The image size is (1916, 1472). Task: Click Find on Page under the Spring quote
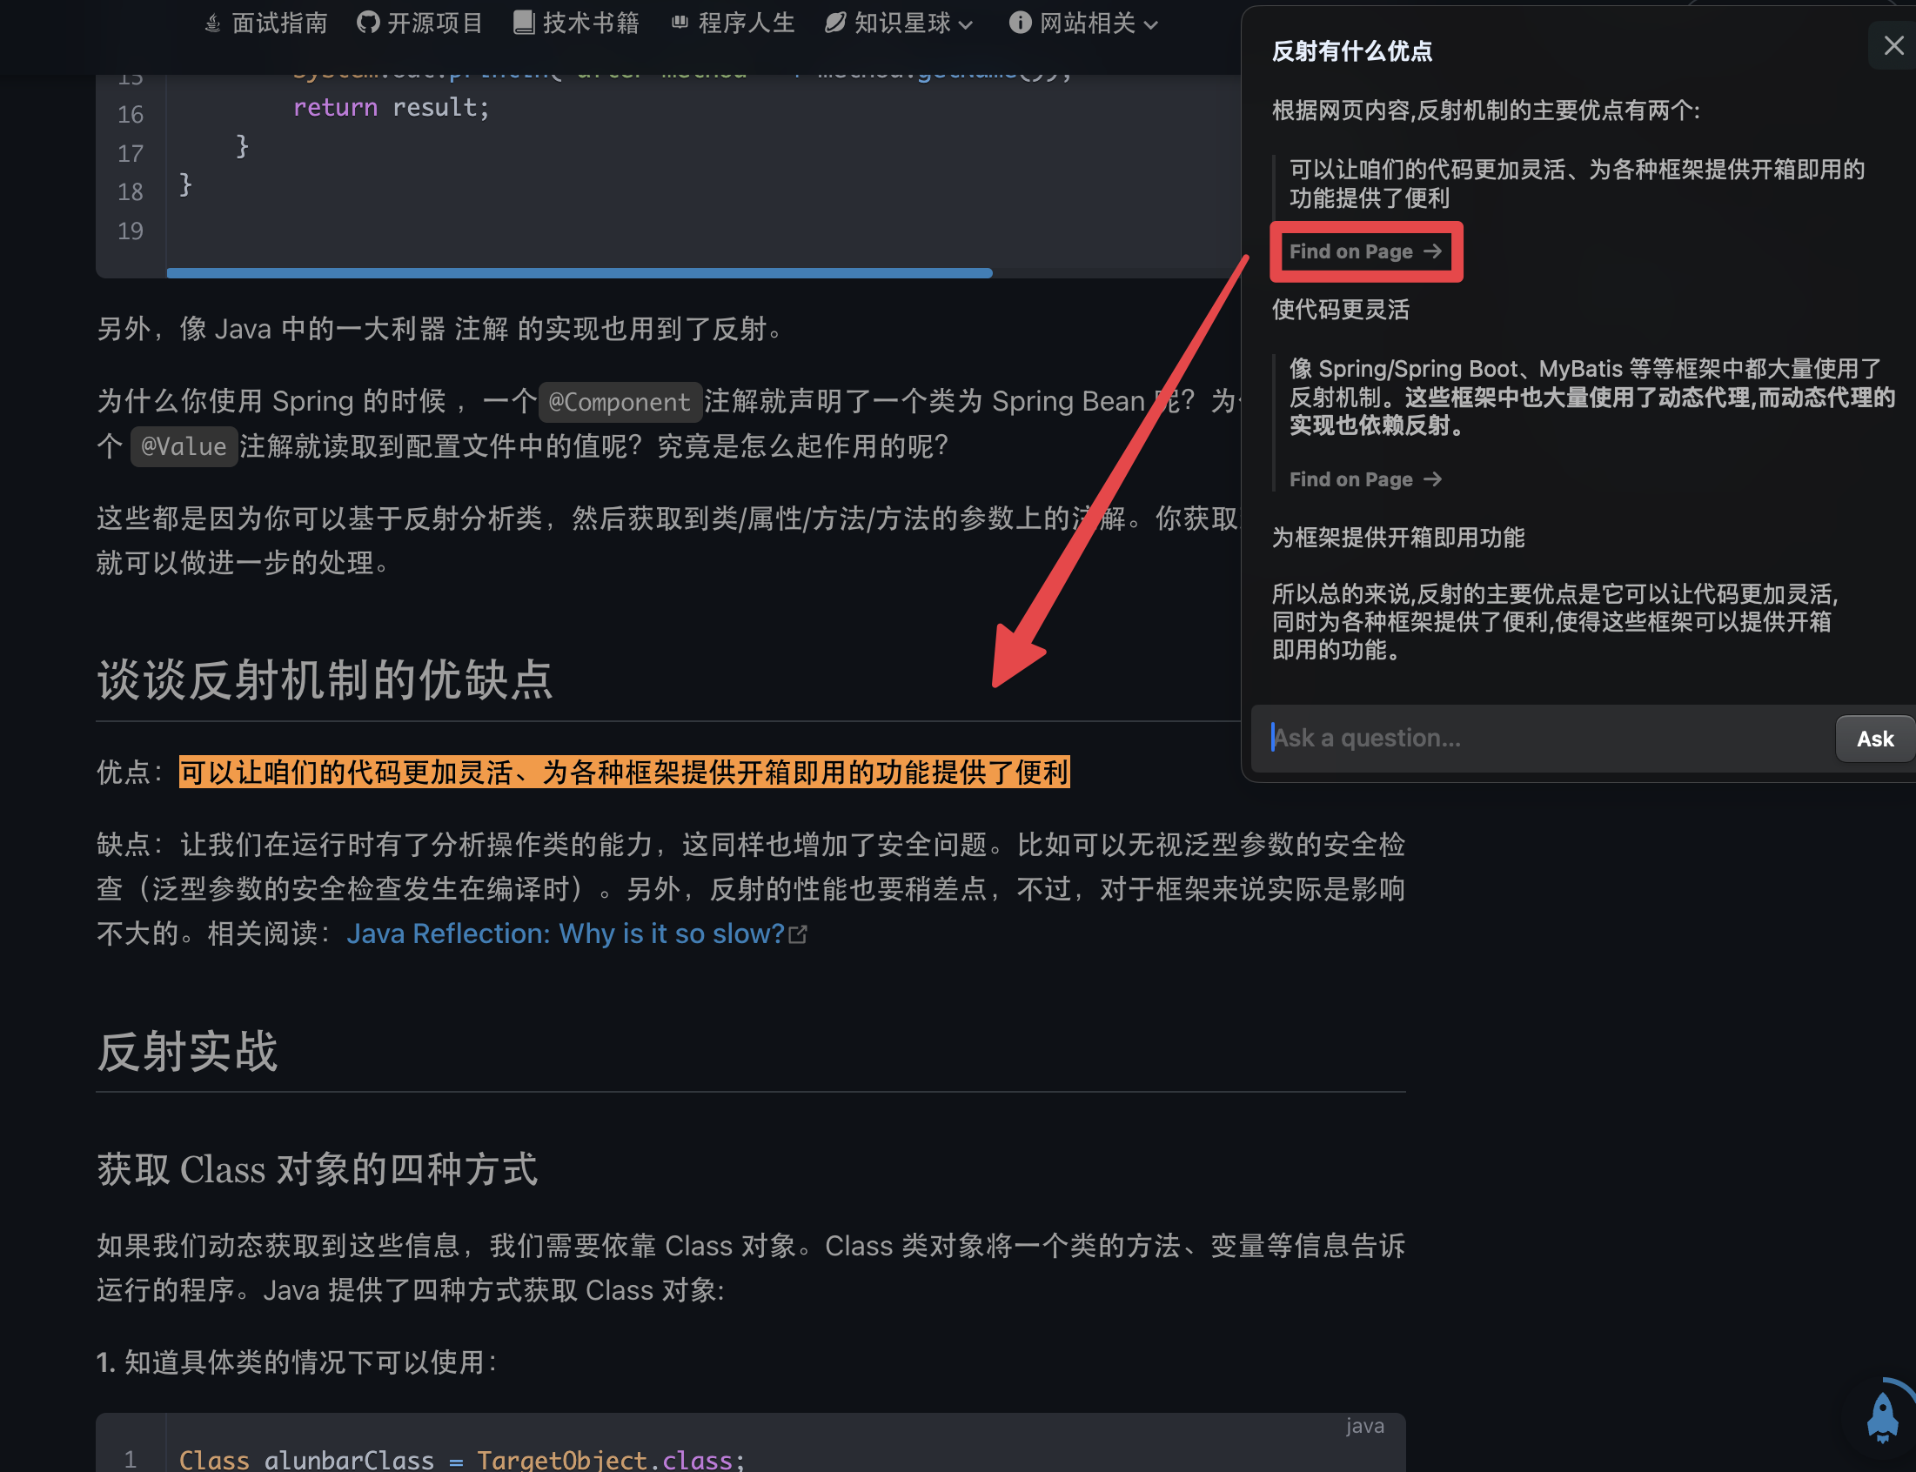(1364, 479)
